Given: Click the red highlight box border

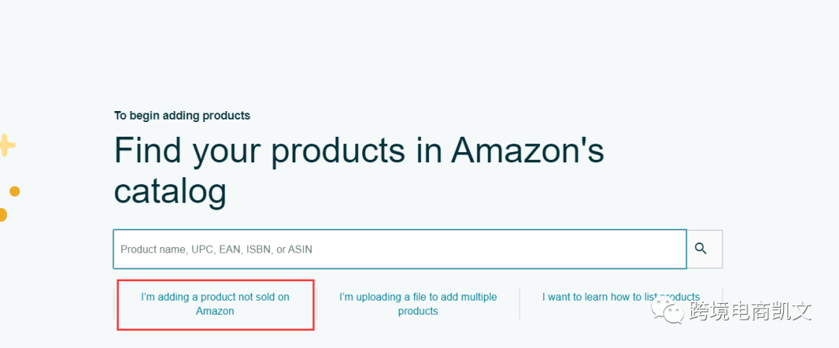Looking at the screenshot, I should [215, 280].
